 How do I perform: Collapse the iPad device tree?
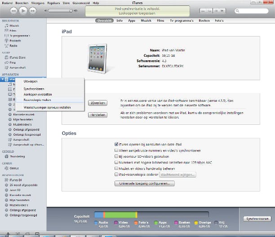click(3, 79)
